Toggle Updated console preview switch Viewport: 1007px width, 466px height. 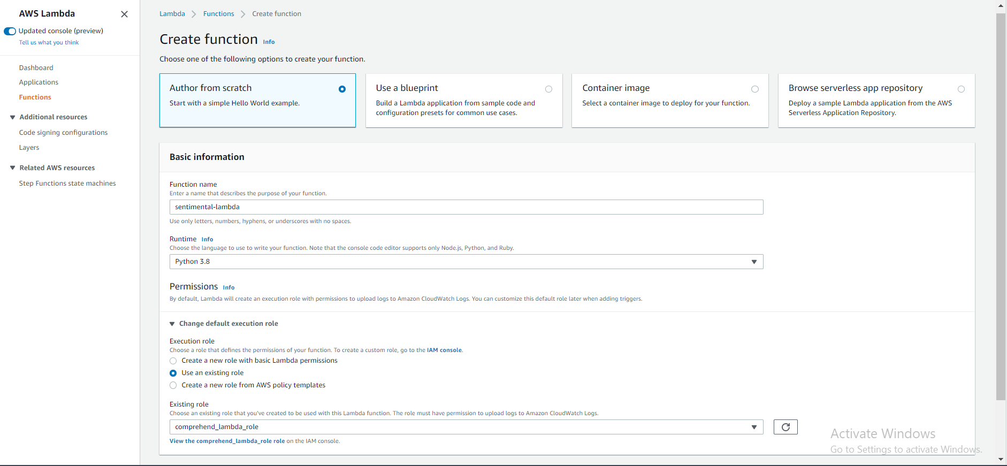(10, 31)
